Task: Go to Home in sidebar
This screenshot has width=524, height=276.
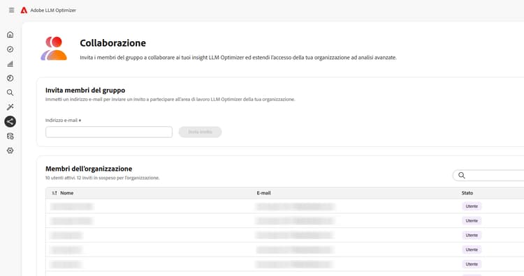Action: pyautogui.click(x=10, y=35)
